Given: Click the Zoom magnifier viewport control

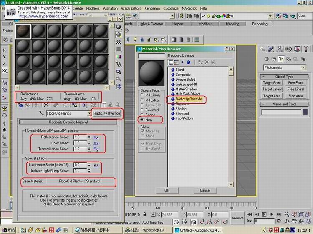Looking at the screenshot, I should (287, 214).
